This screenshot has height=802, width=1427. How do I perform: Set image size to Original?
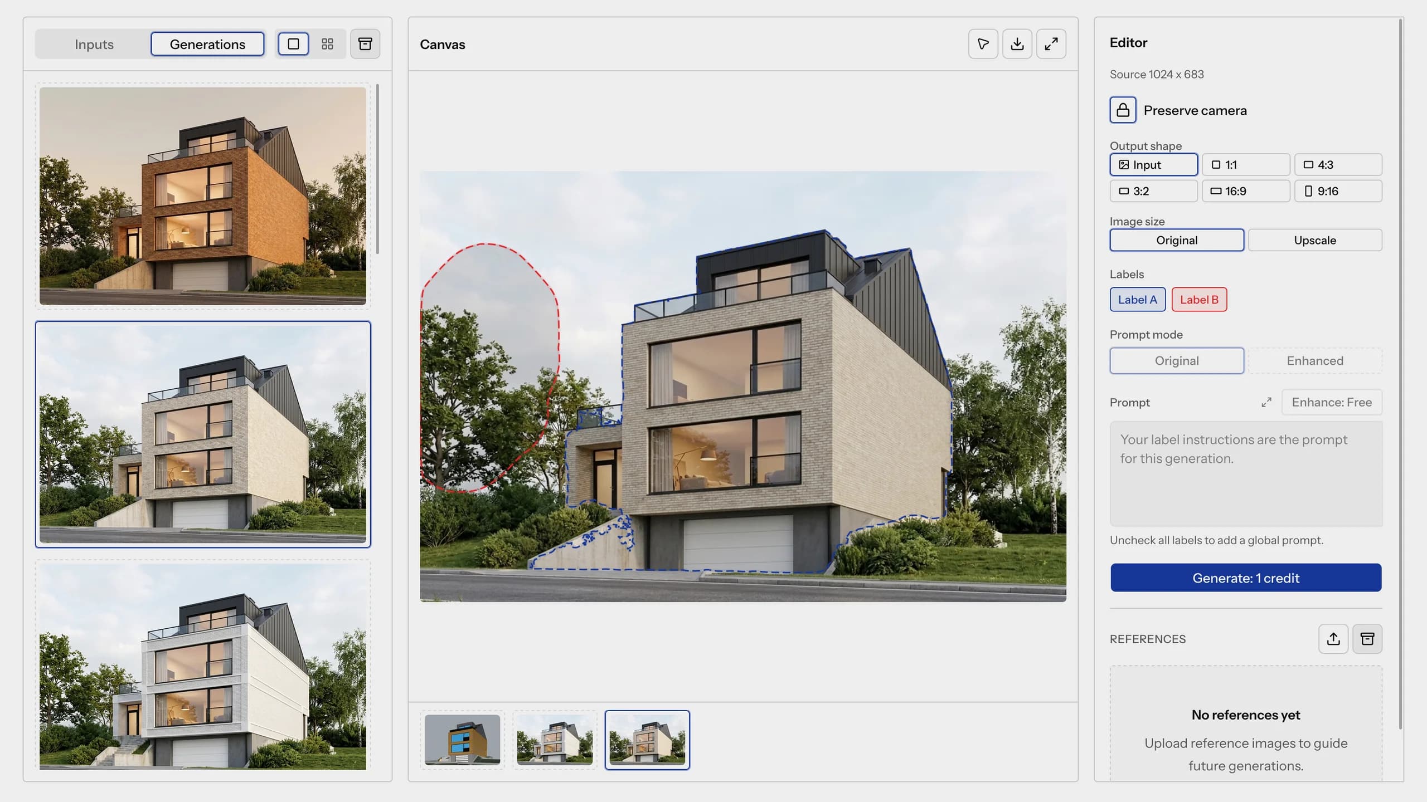click(x=1177, y=240)
